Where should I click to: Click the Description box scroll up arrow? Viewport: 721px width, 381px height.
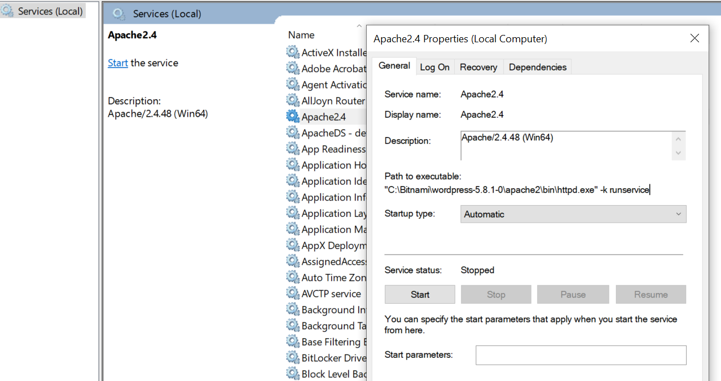(679, 139)
